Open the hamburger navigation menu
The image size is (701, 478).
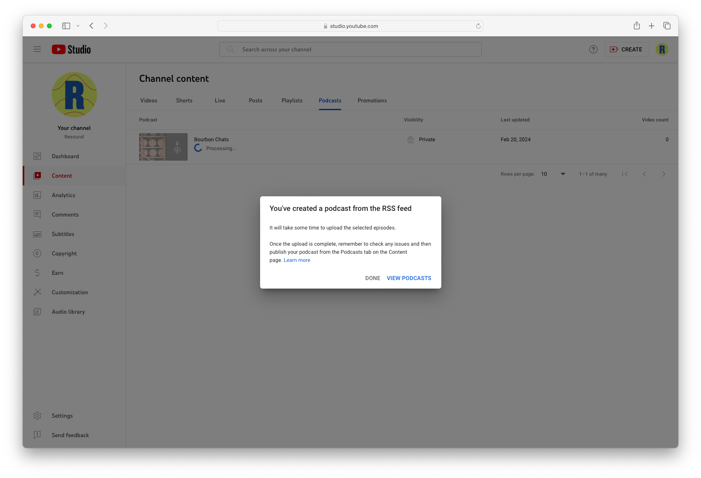[37, 49]
